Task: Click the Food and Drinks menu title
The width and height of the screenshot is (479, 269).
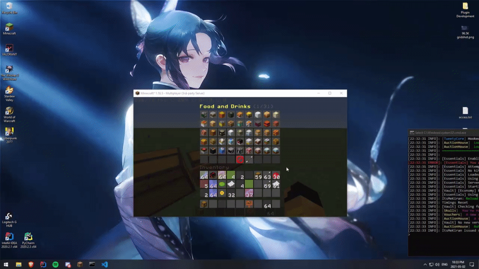Action: (x=225, y=106)
